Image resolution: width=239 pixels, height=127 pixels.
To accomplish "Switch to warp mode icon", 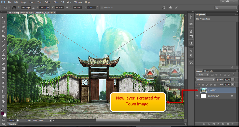I will point(164,8).
